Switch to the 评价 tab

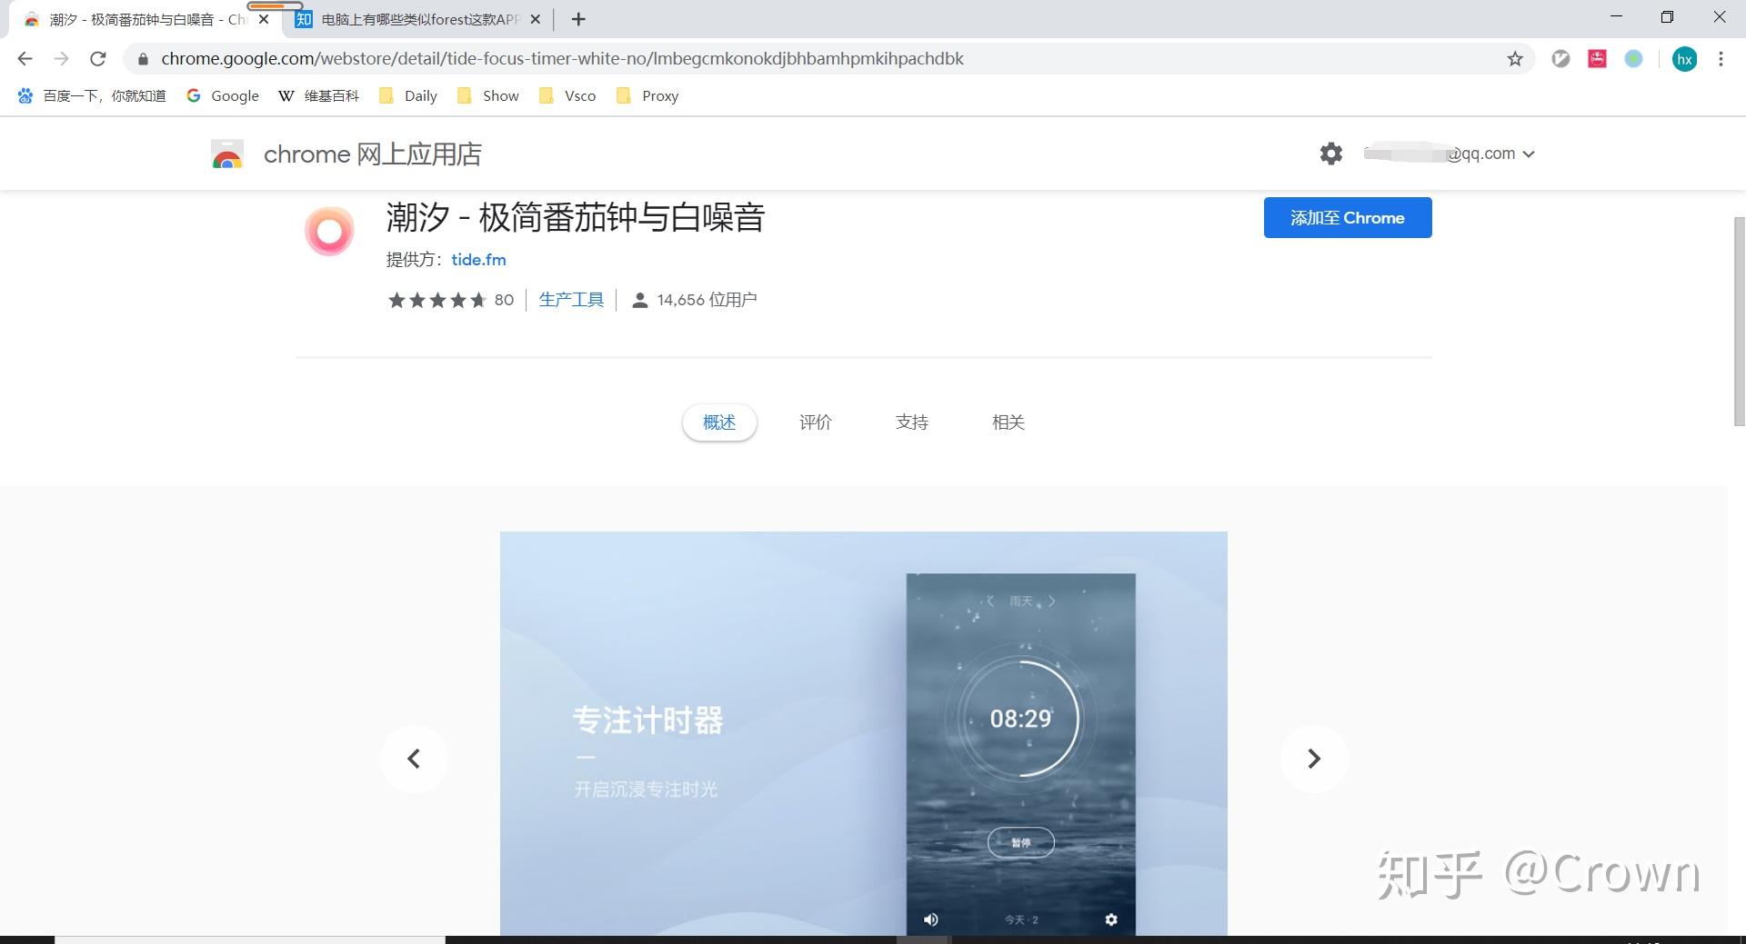point(815,422)
